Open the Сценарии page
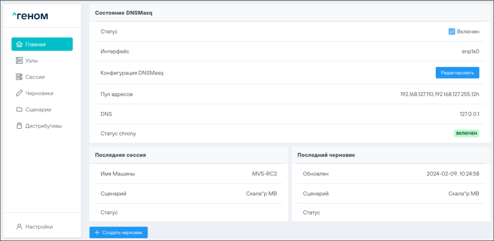The width and height of the screenshot is (494, 241). tap(38, 110)
